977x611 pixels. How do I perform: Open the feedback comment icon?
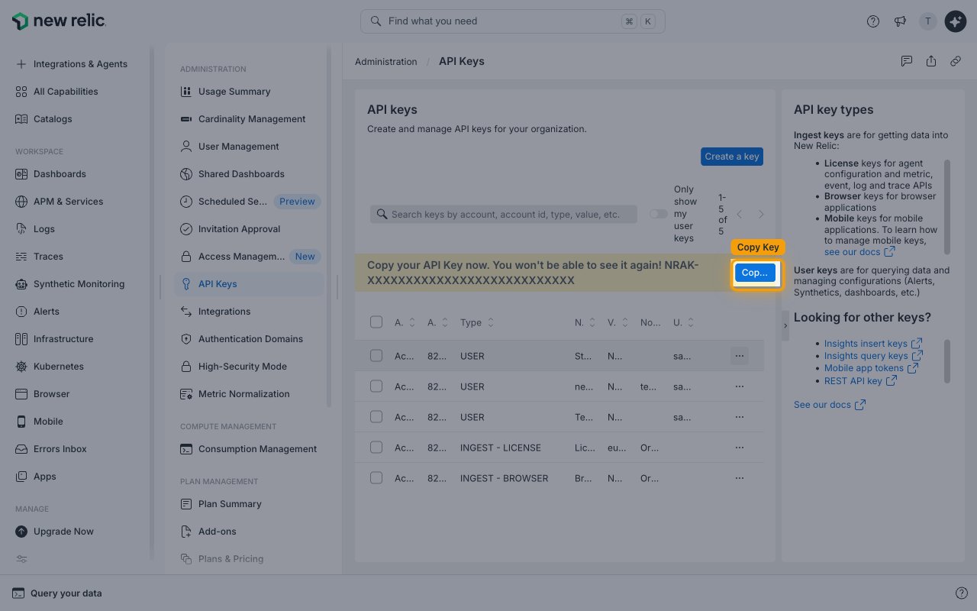coord(907,61)
